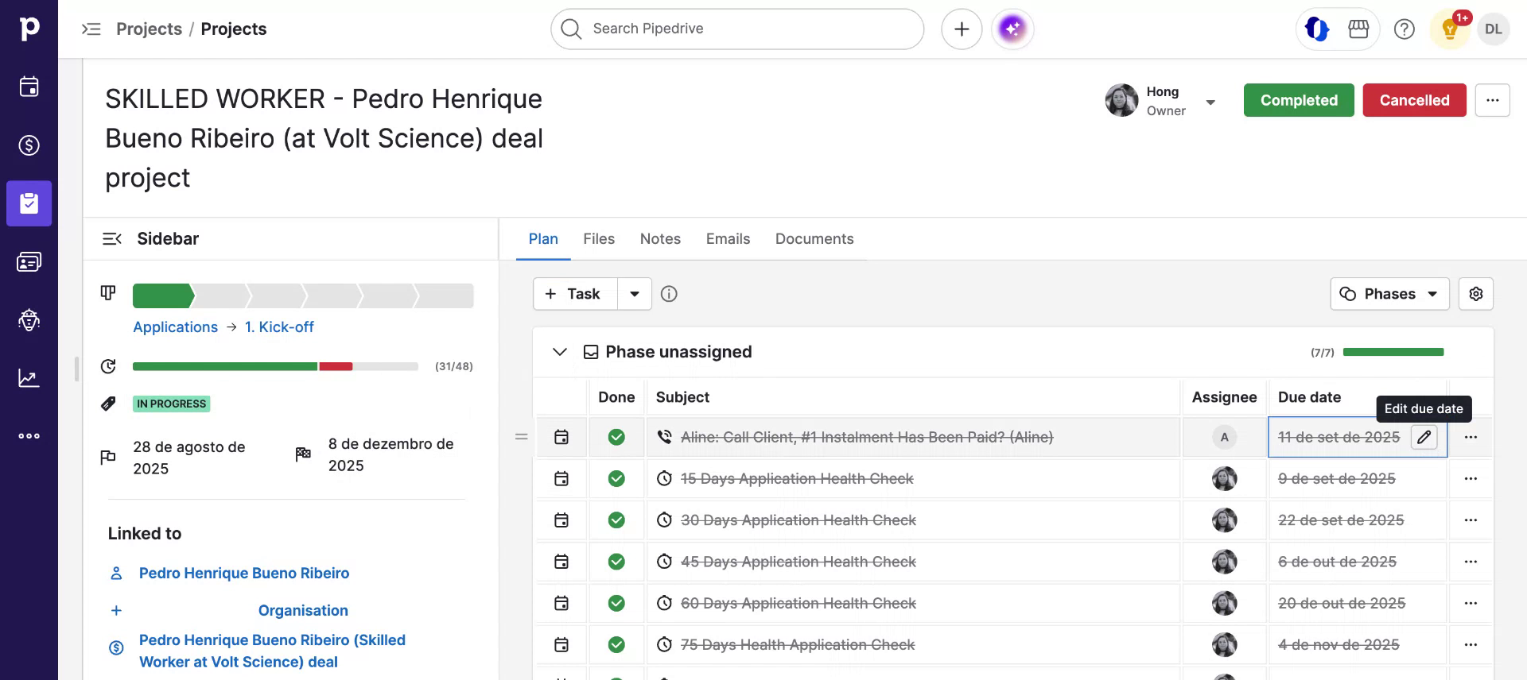Open project more actions ellipsis button
The width and height of the screenshot is (1527, 680).
coord(1493,100)
